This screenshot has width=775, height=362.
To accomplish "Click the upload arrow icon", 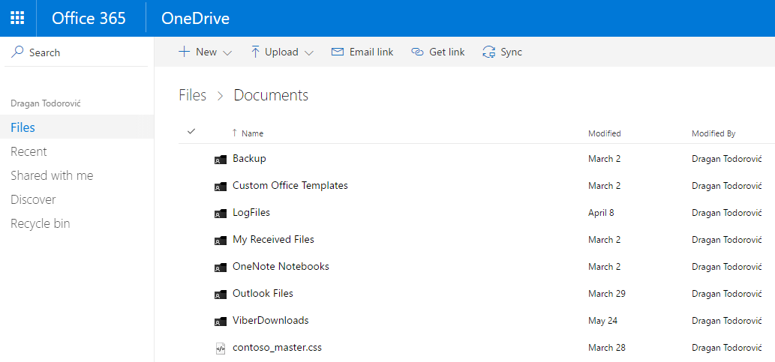I will click(x=255, y=52).
